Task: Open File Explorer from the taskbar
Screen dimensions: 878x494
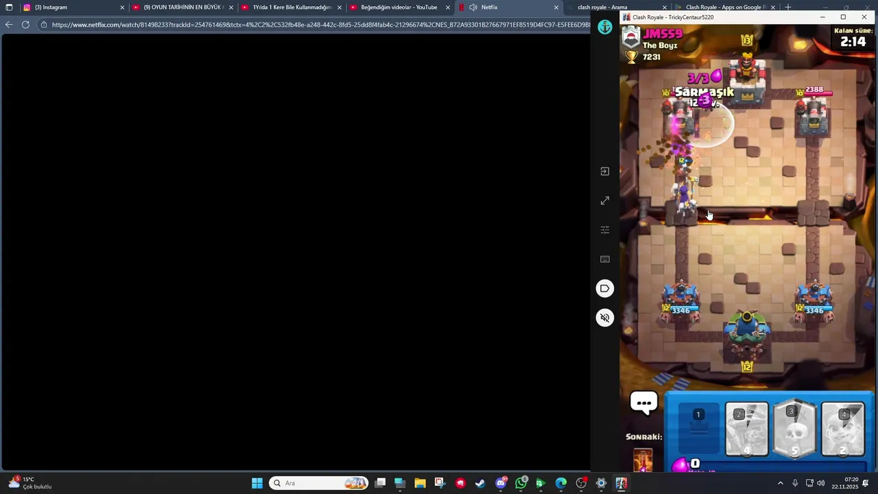Action: [420, 483]
